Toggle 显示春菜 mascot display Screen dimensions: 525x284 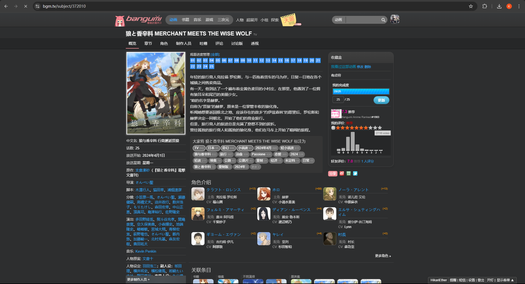click(x=505, y=280)
